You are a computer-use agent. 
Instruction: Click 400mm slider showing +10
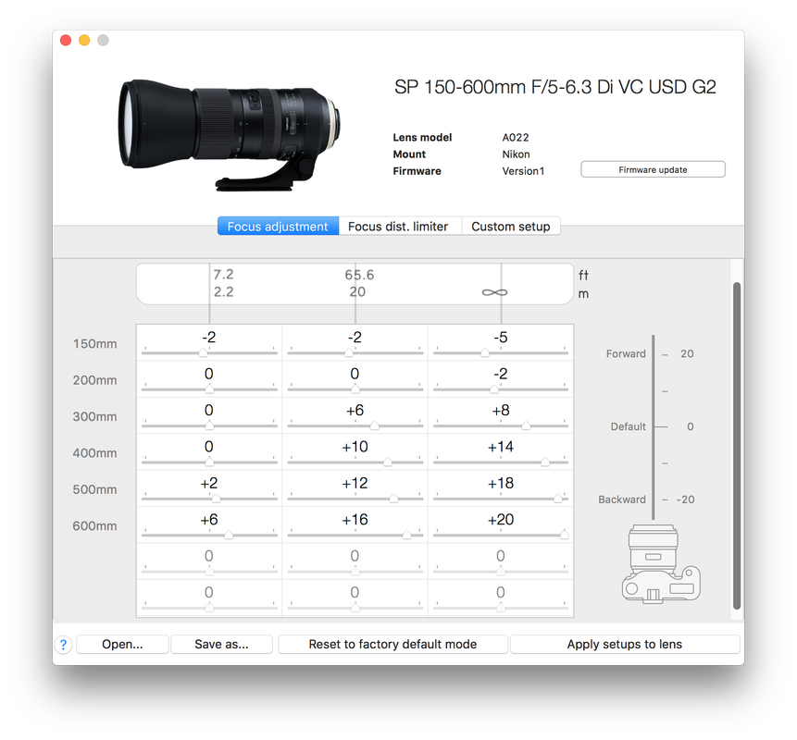click(355, 462)
